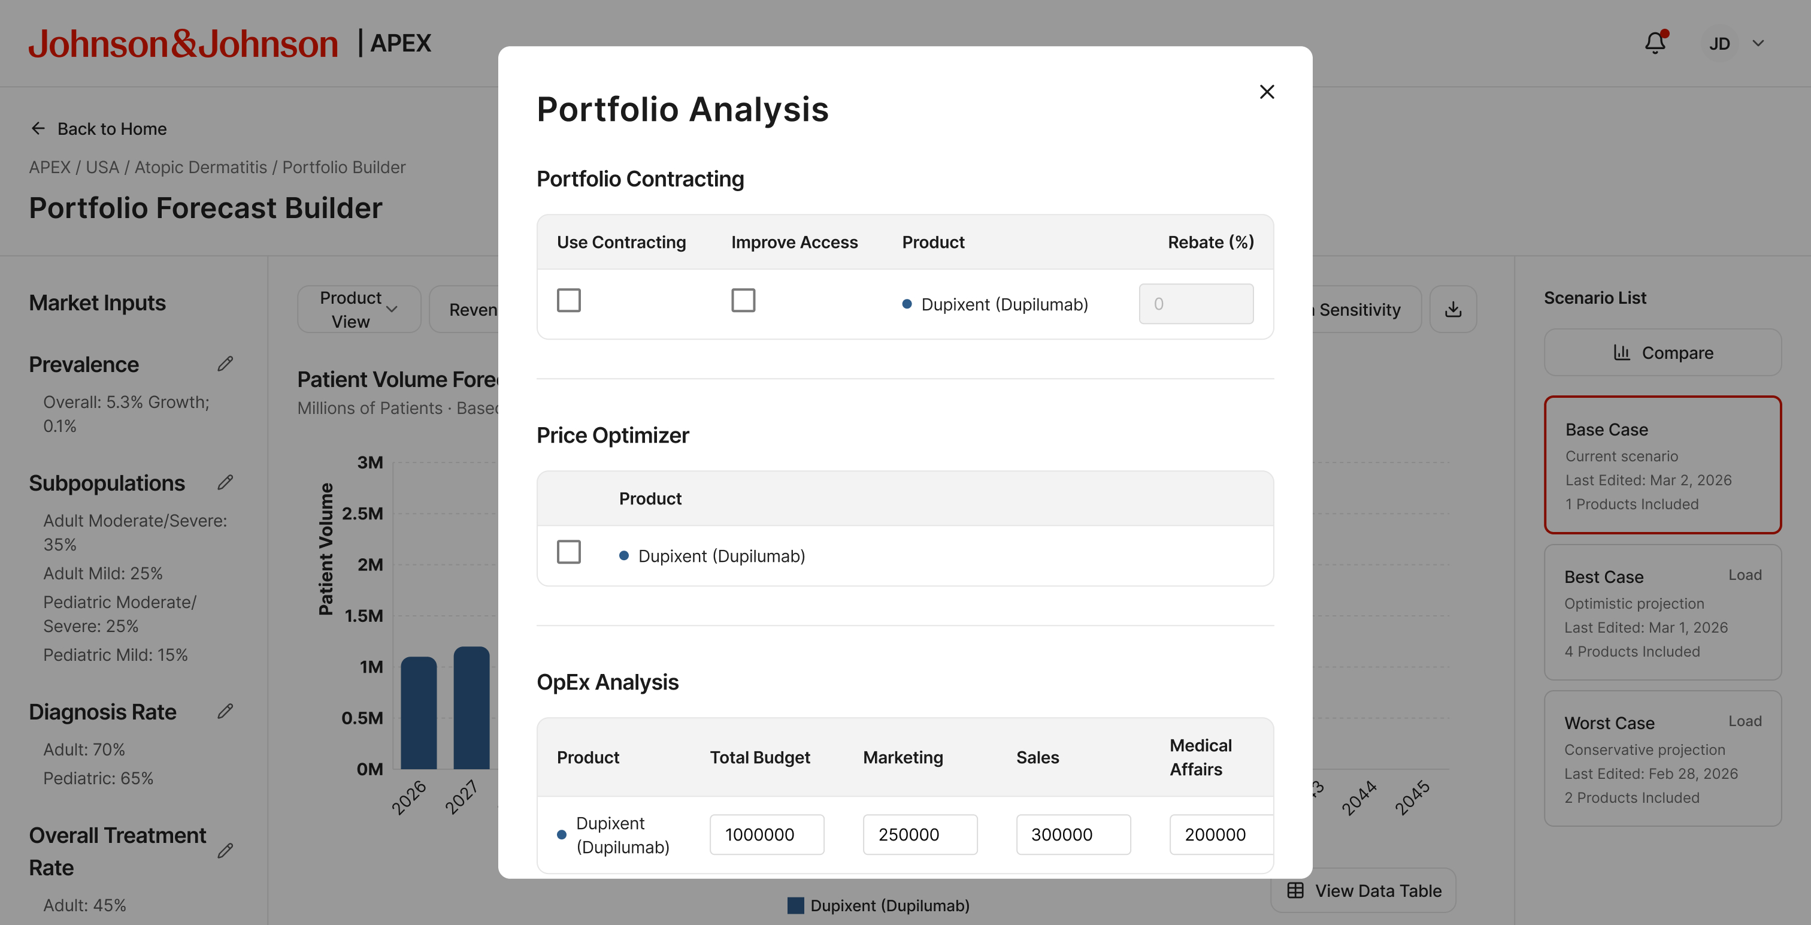Edit Overall Treatment Rate pencil icon
The image size is (1811, 925).
pyautogui.click(x=225, y=851)
